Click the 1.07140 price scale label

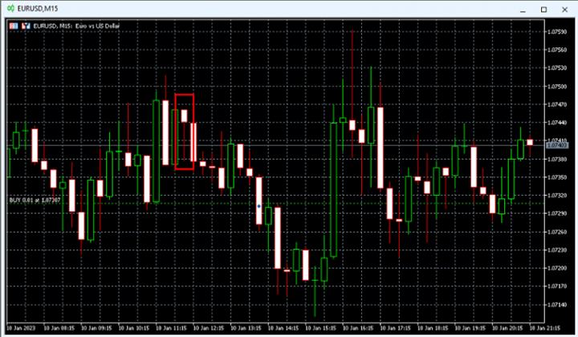pyautogui.click(x=556, y=306)
